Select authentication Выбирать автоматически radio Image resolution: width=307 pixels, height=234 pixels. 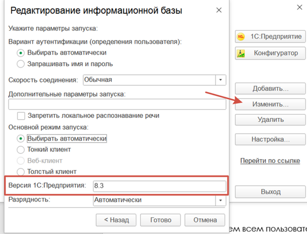click(x=21, y=53)
